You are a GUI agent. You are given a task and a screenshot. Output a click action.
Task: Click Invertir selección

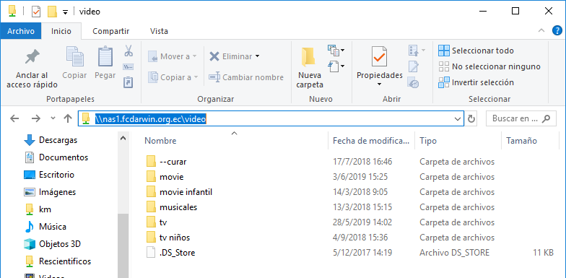[x=476, y=82]
